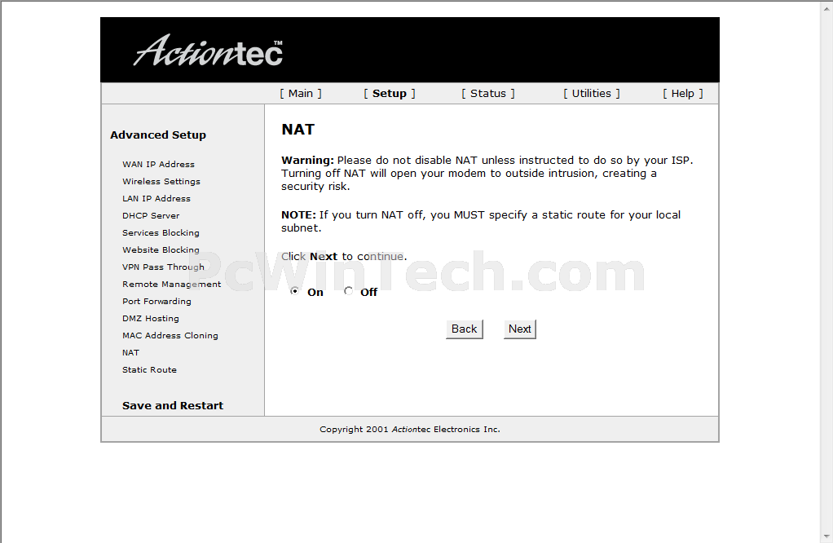Click Save and Restart
This screenshot has width=833, height=543.
(173, 405)
